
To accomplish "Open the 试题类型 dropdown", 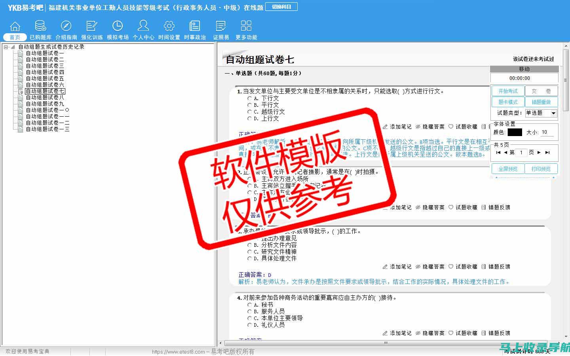I will 541,113.
